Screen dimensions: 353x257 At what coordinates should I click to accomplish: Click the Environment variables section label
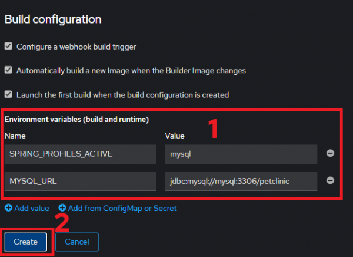click(x=76, y=120)
